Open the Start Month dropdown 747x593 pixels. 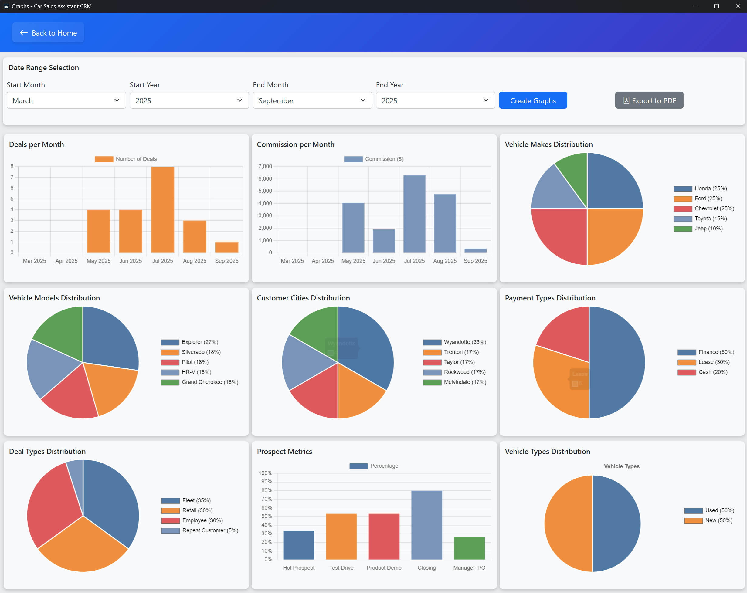pos(66,100)
